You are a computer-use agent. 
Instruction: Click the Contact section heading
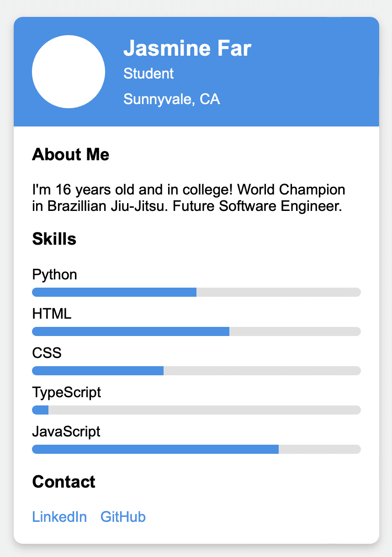click(64, 482)
